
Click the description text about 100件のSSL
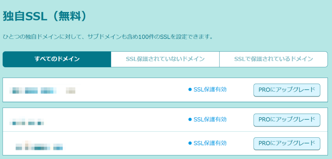point(108,37)
